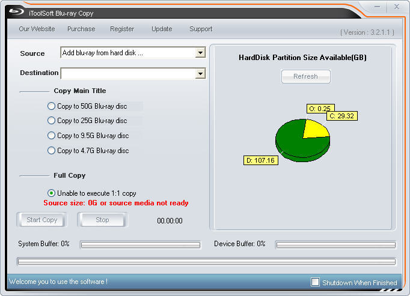Click the 'System Buffer: 0%' label
The width and height of the screenshot is (410, 296).
tap(44, 244)
